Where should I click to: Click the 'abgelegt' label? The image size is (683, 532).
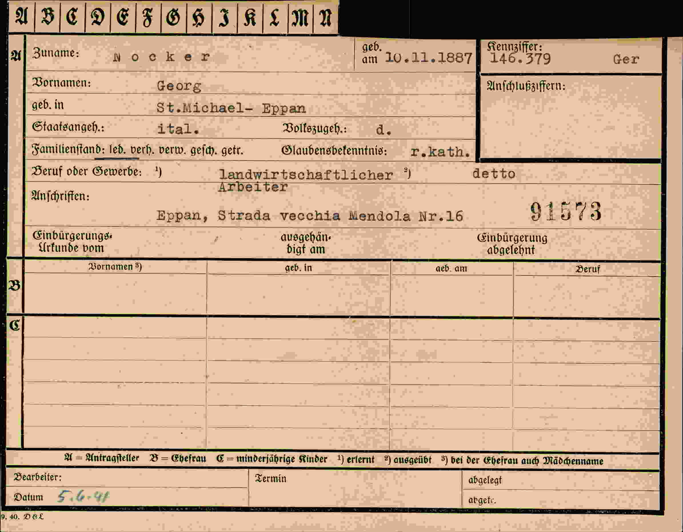(485, 480)
